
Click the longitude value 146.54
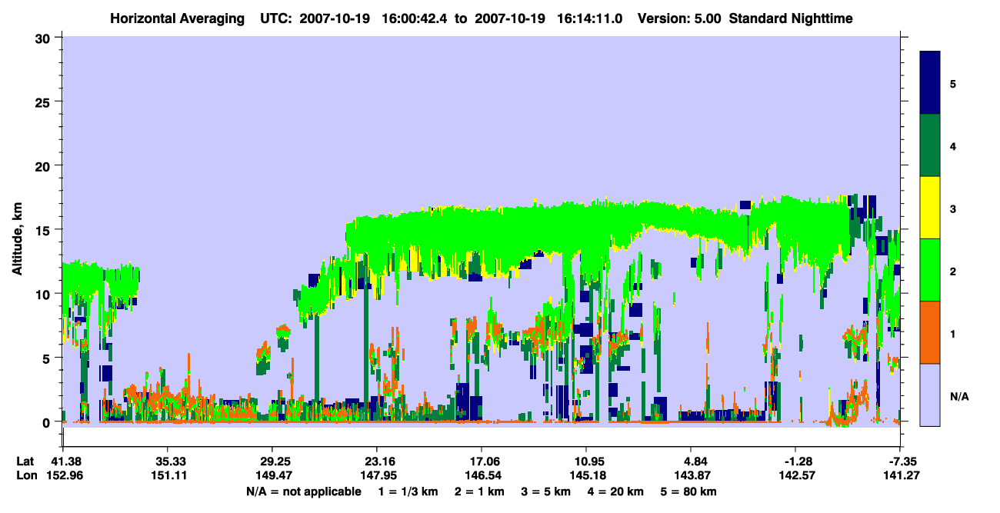pos(482,475)
